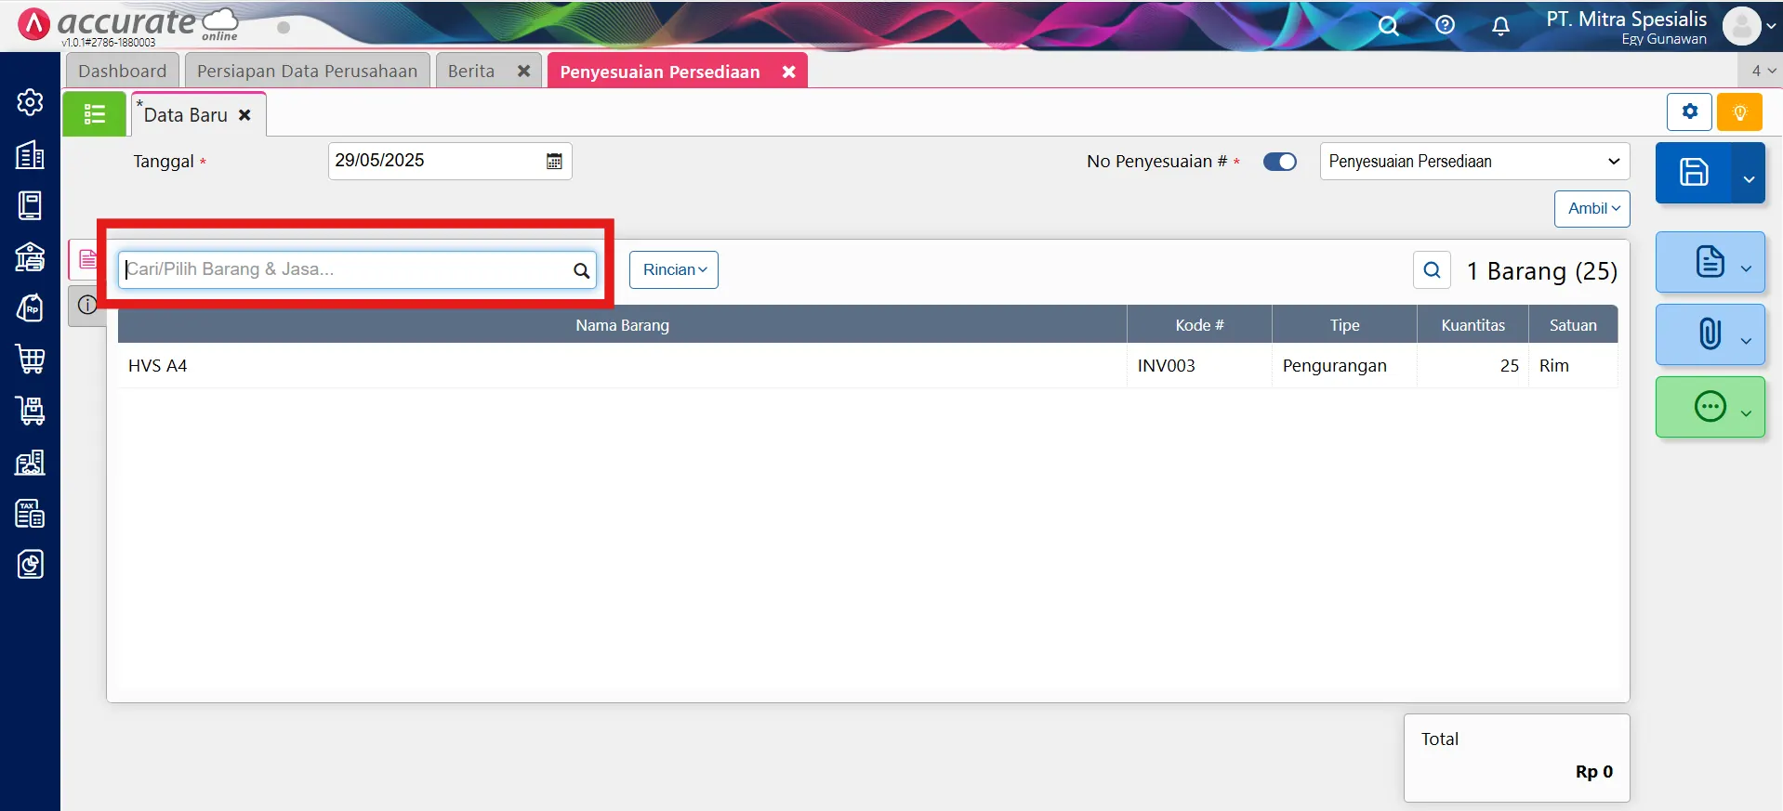Click the paperclip attachment icon
The height and width of the screenshot is (811, 1783).
point(1709,334)
